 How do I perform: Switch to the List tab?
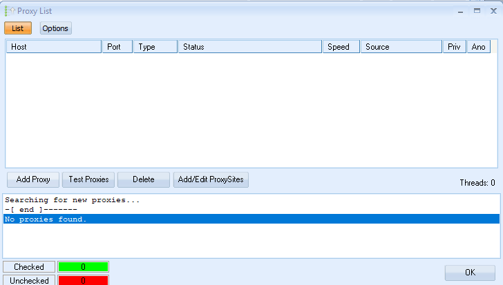pos(18,28)
